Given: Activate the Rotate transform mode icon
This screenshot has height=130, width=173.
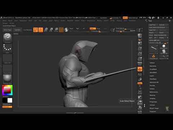Looking at the screenshot, I should pyautogui.click(x=56, y=30).
